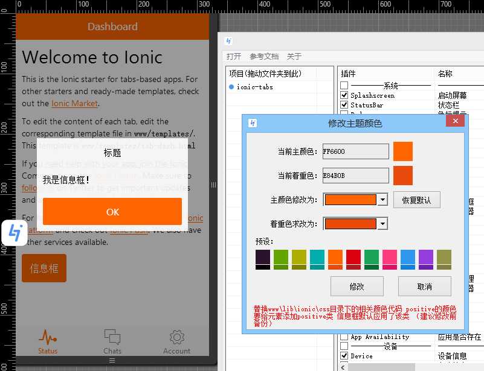This screenshot has width=484, height=371.
Task: Select the emerald green preset color
Action: click(372, 259)
